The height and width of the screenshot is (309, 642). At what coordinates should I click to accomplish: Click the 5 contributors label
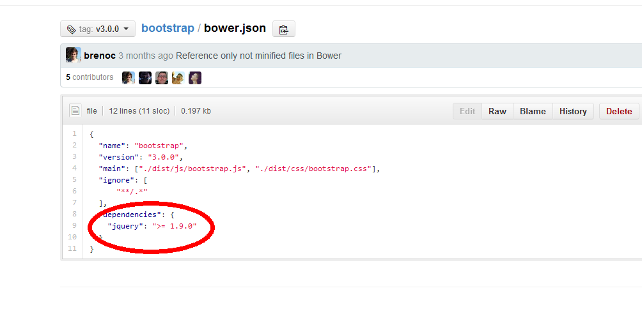pyautogui.click(x=90, y=77)
